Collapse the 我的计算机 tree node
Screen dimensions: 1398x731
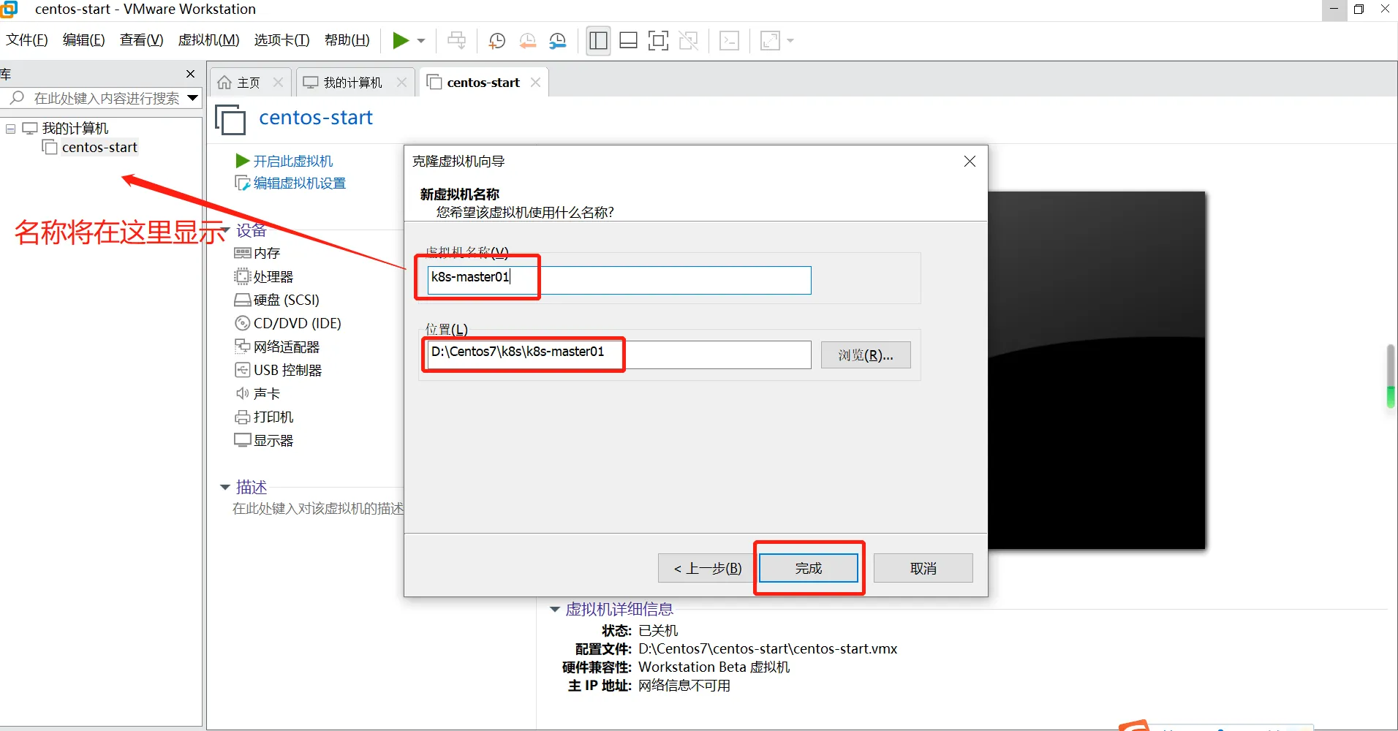point(11,129)
